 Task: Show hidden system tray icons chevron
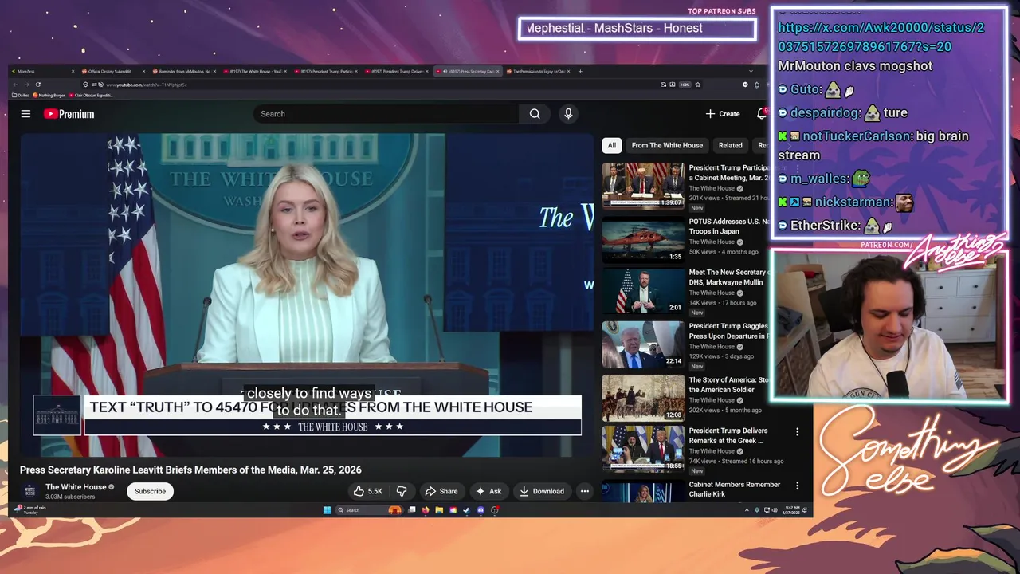tap(747, 510)
